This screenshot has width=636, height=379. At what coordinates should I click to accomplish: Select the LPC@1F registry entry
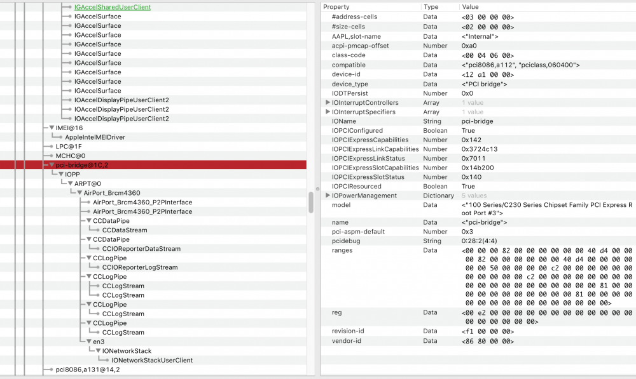[69, 147]
